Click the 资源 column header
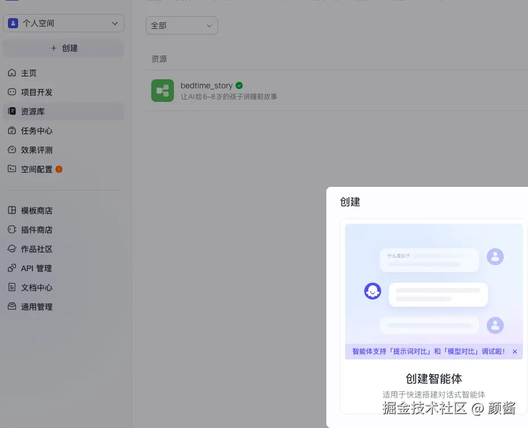This screenshot has height=428, width=528. point(159,59)
